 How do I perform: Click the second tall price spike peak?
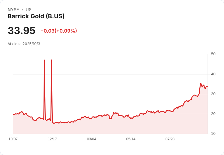coord(51,60)
